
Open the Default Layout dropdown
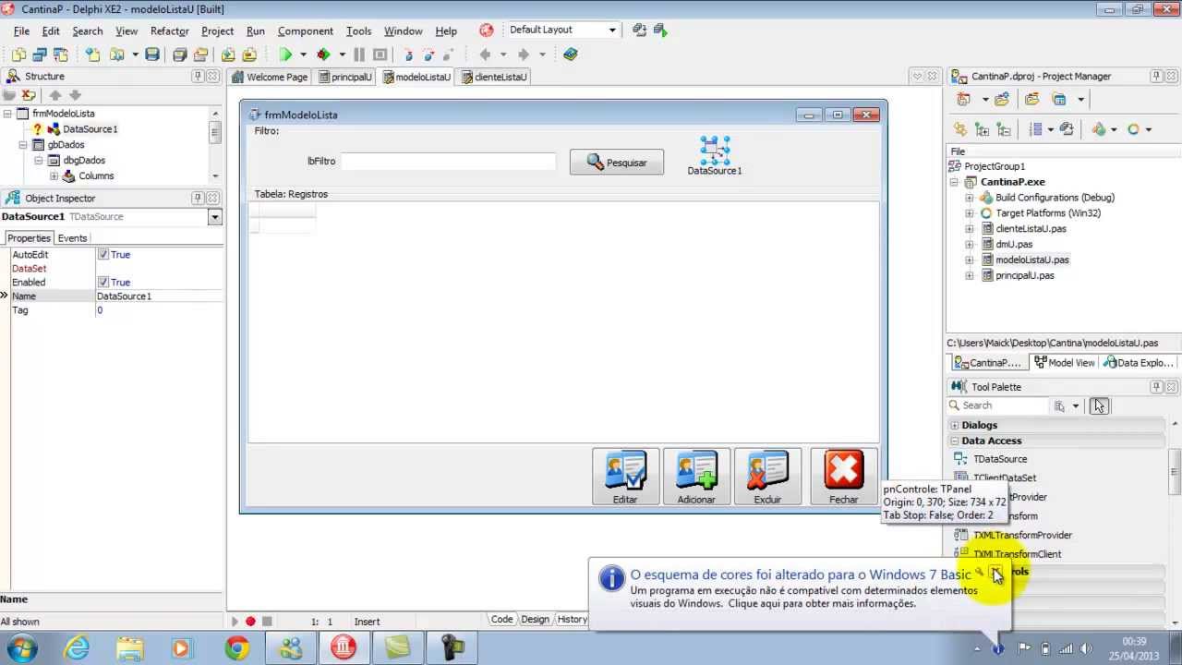coord(611,30)
